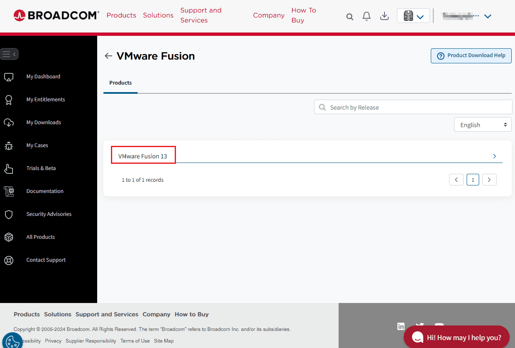Screen dimensions: 515x348
Task: Open the Site Map footer link
Action: (x=164, y=341)
